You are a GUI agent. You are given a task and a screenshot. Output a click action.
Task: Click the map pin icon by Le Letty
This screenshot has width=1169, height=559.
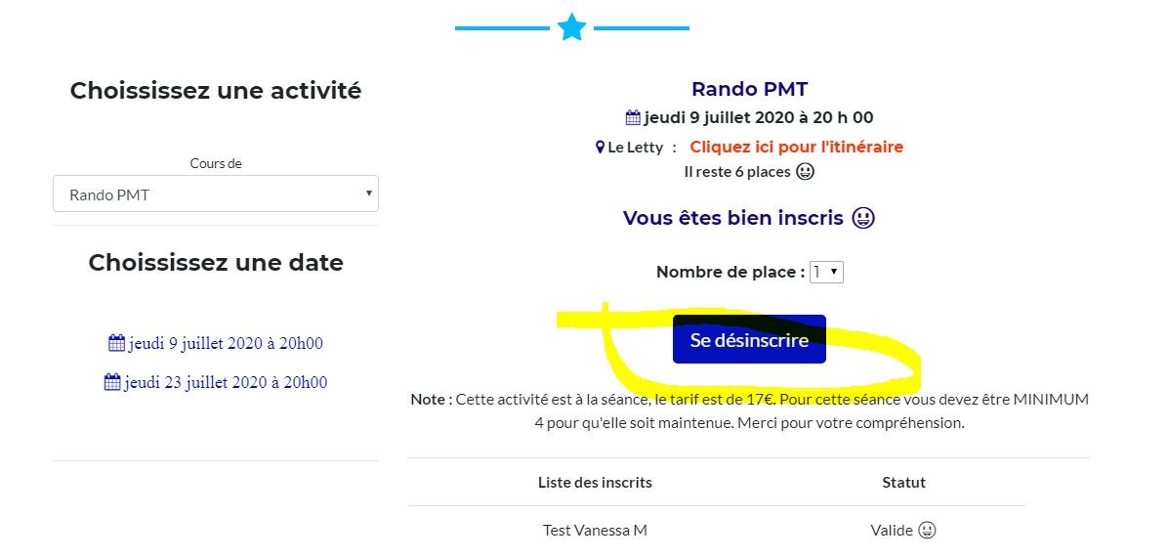point(600,147)
